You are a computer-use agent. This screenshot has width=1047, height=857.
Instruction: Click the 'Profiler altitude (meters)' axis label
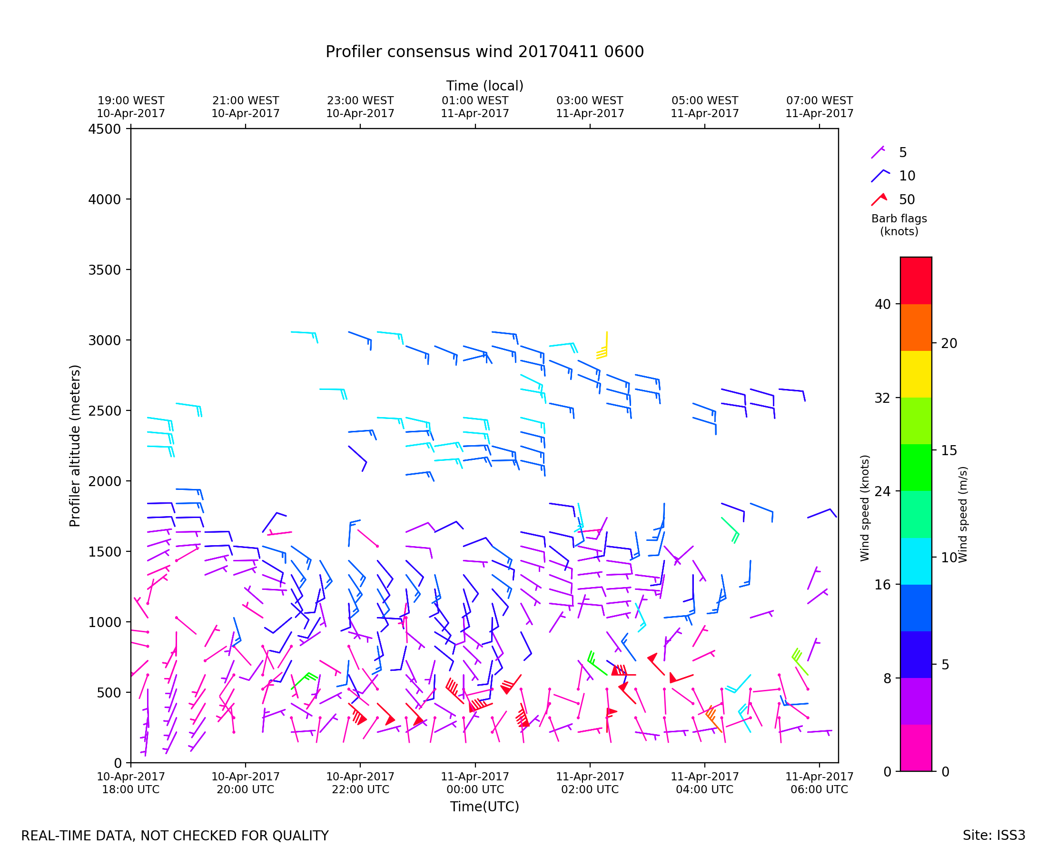pos(75,446)
